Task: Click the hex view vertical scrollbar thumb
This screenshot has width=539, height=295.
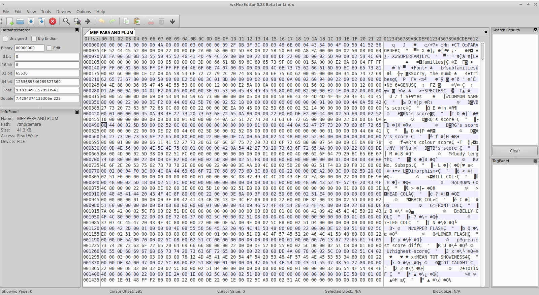Action: click(483, 51)
